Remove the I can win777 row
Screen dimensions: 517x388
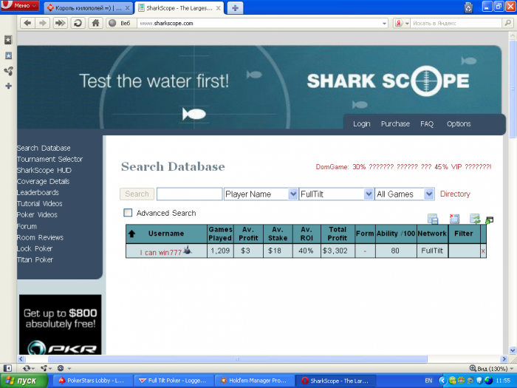click(483, 251)
